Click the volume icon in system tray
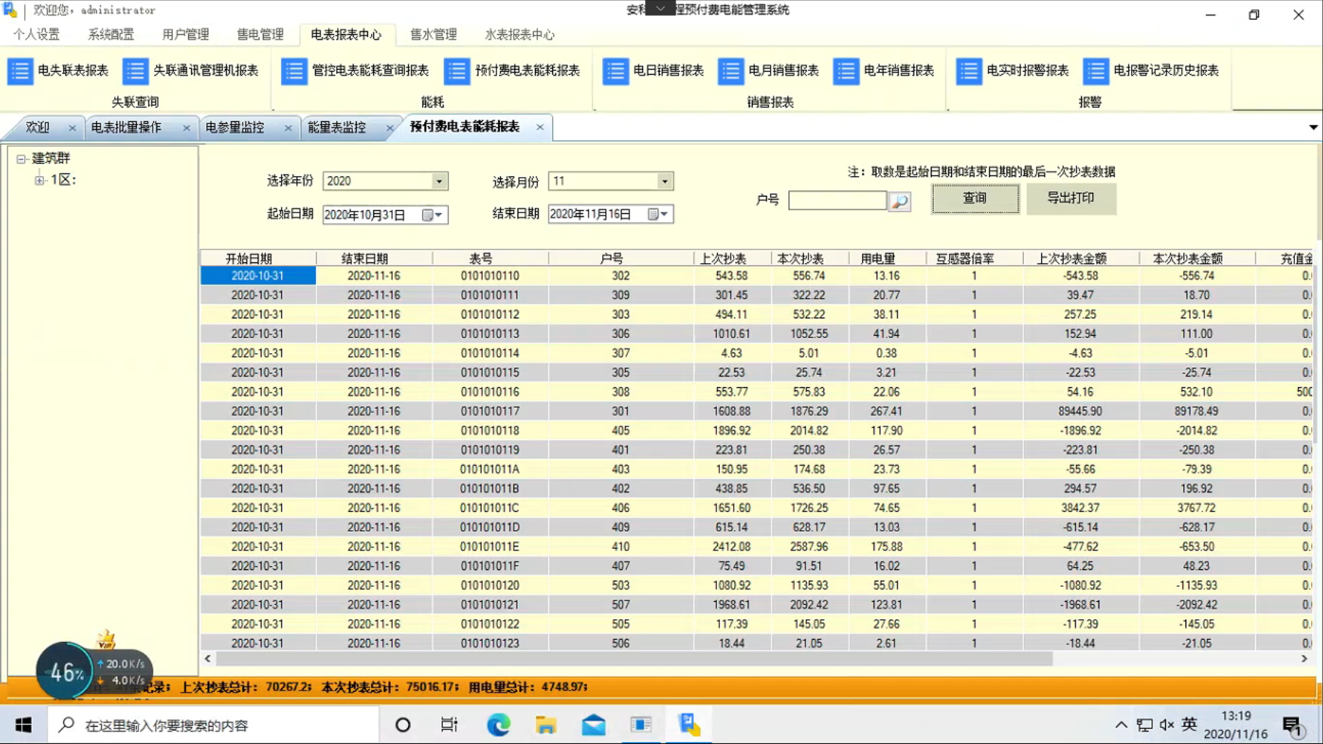Viewport: 1323px width, 744px height. [x=1167, y=725]
